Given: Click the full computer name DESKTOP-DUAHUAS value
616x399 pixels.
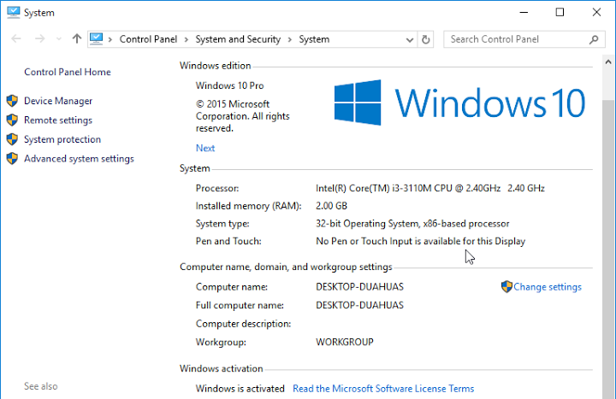Looking at the screenshot, I should 359,305.
